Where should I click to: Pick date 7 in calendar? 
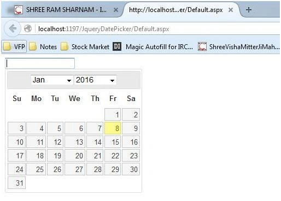(x=95, y=128)
